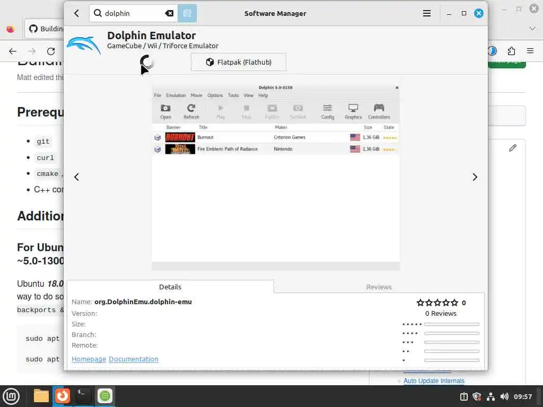Reload the page in Firefox
Image resolution: width=543 pixels, height=407 pixels.
[x=51, y=51]
